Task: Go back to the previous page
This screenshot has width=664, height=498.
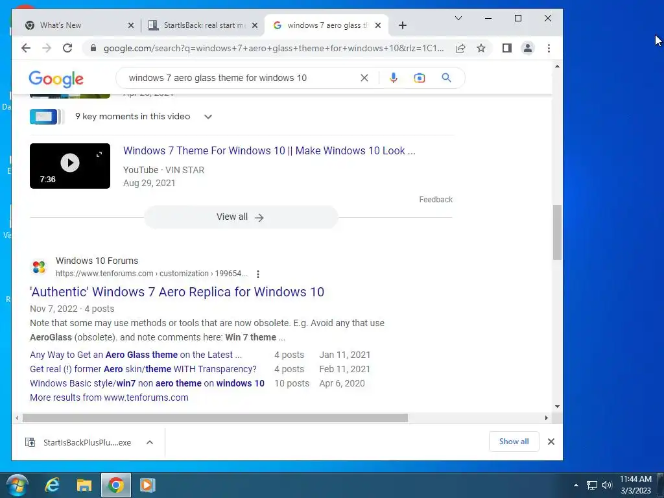Action: [26, 48]
